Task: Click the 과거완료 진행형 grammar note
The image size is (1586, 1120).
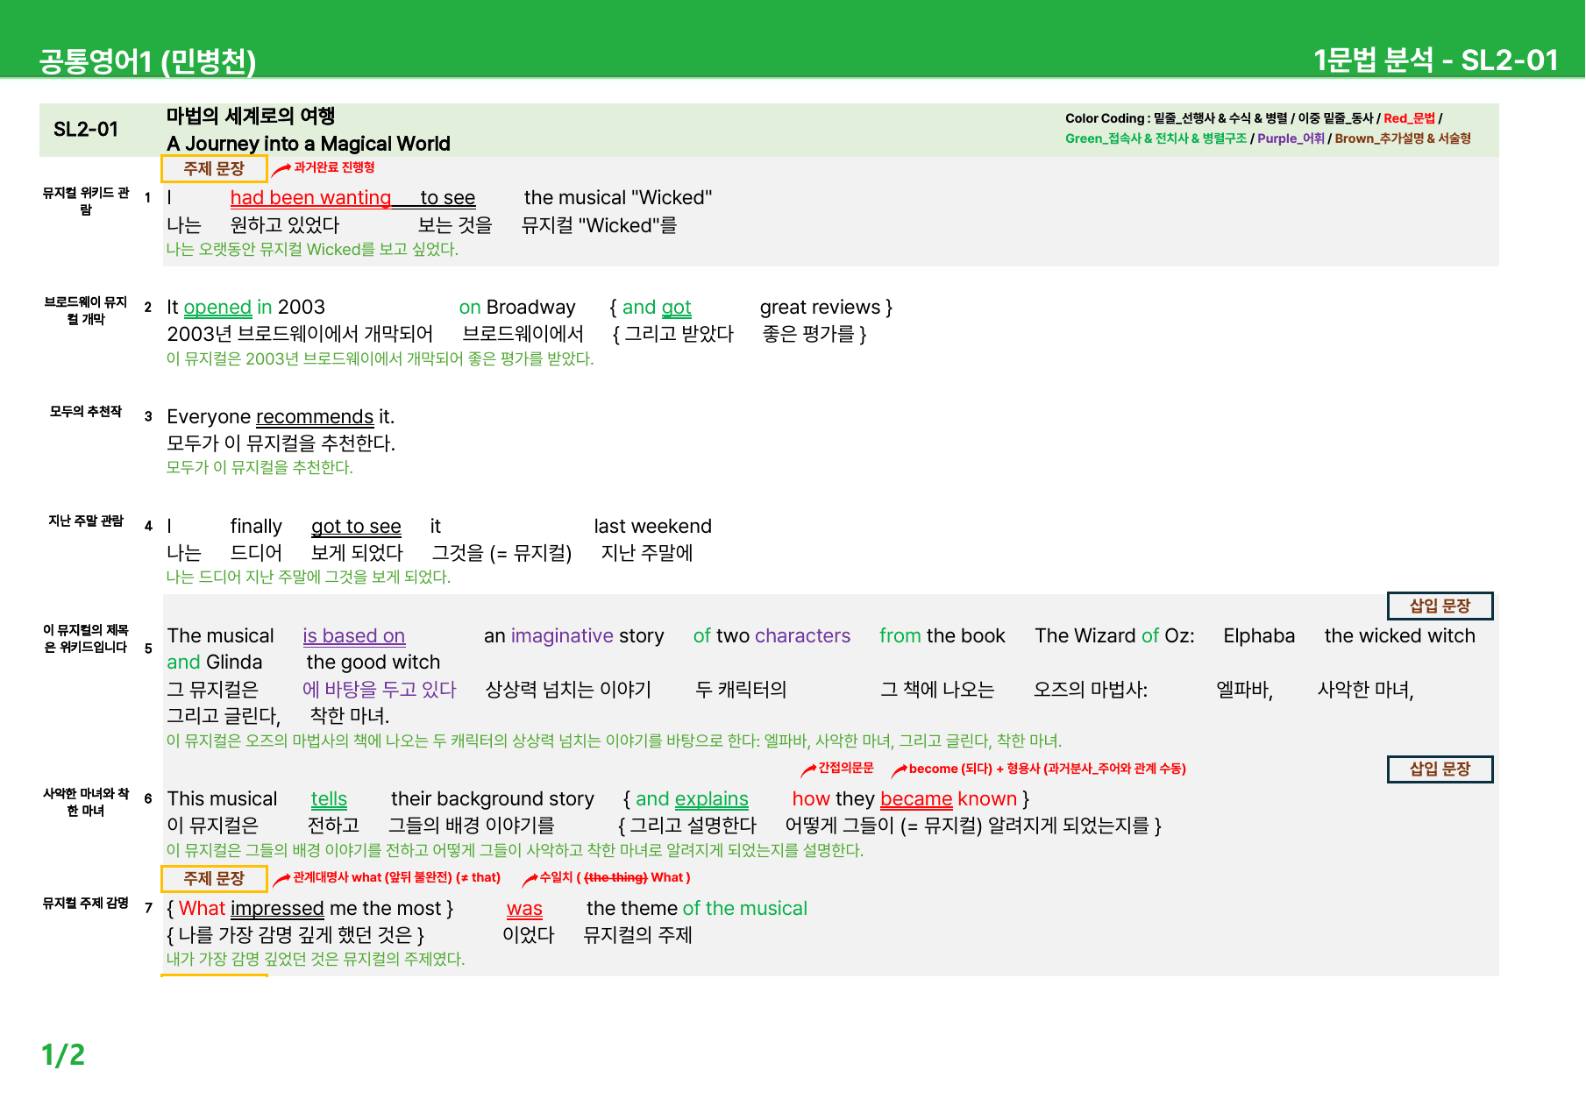Action: tap(334, 167)
